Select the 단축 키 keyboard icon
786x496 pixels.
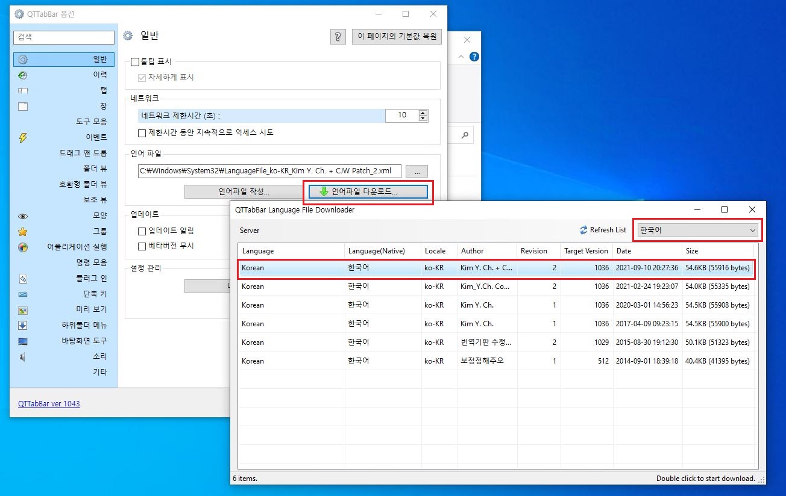(23, 294)
